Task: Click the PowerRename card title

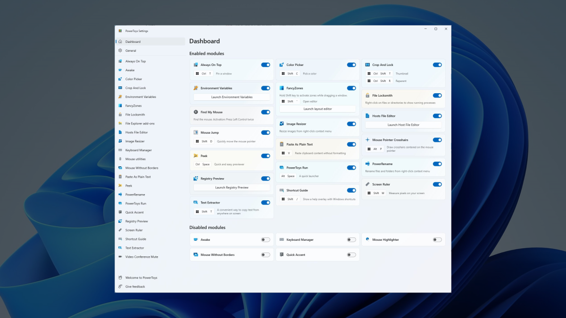Action: click(383, 164)
